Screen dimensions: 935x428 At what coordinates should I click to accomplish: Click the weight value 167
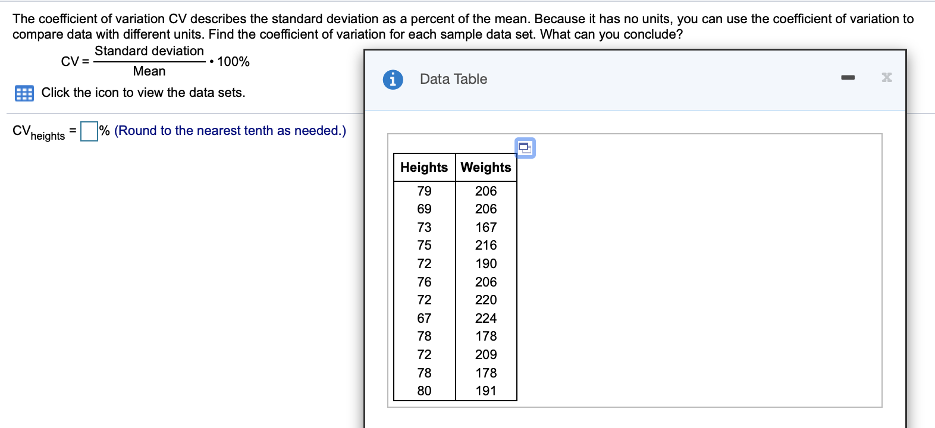tap(486, 228)
